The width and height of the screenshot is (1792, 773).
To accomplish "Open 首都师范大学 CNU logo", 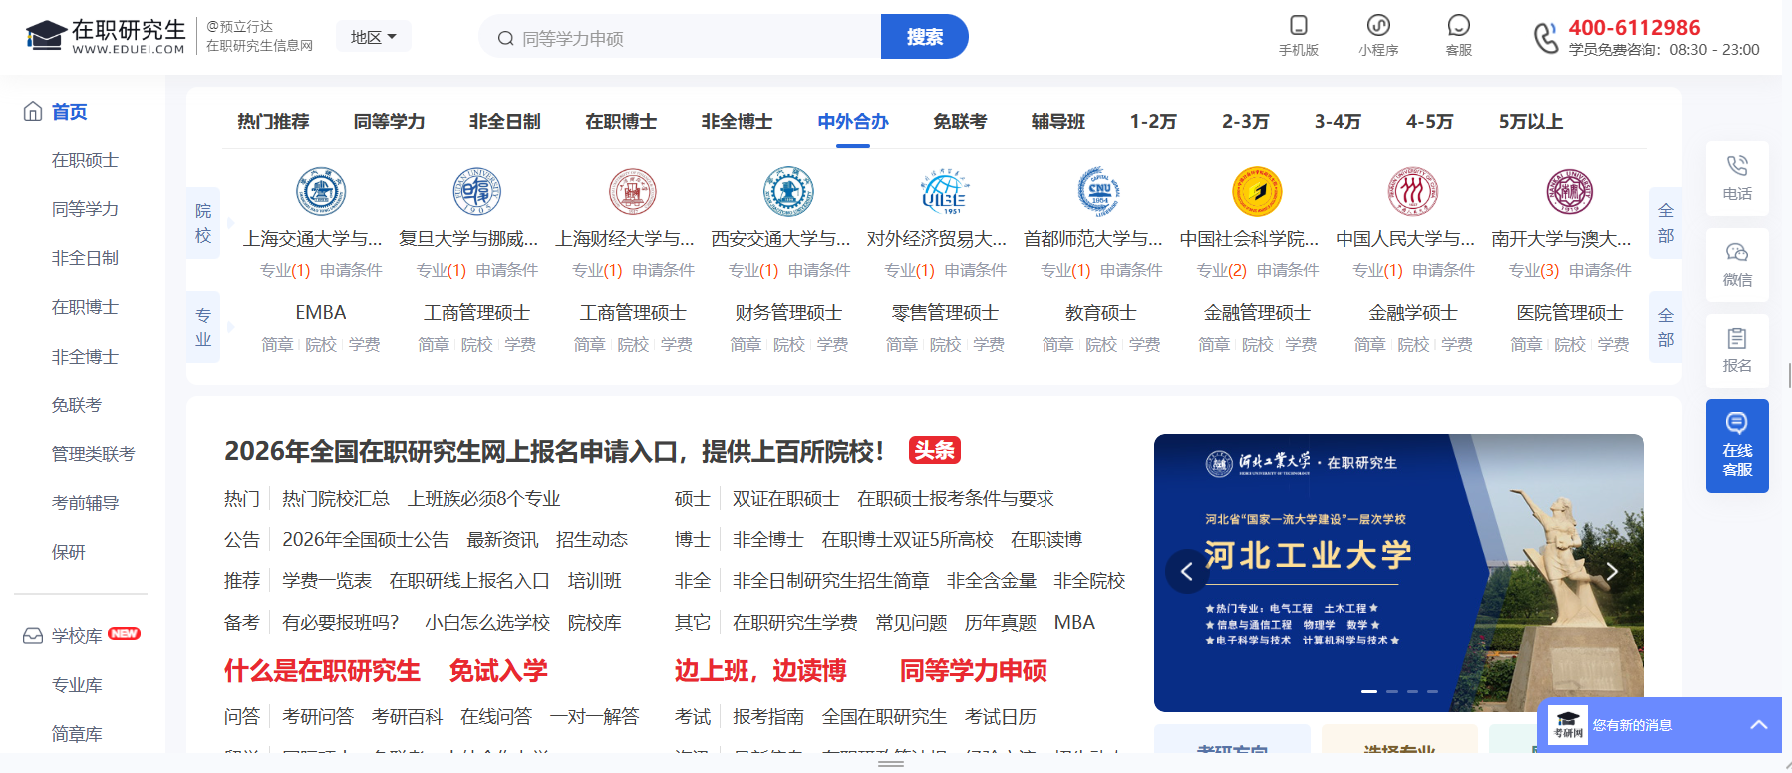I will click(1100, 191).
